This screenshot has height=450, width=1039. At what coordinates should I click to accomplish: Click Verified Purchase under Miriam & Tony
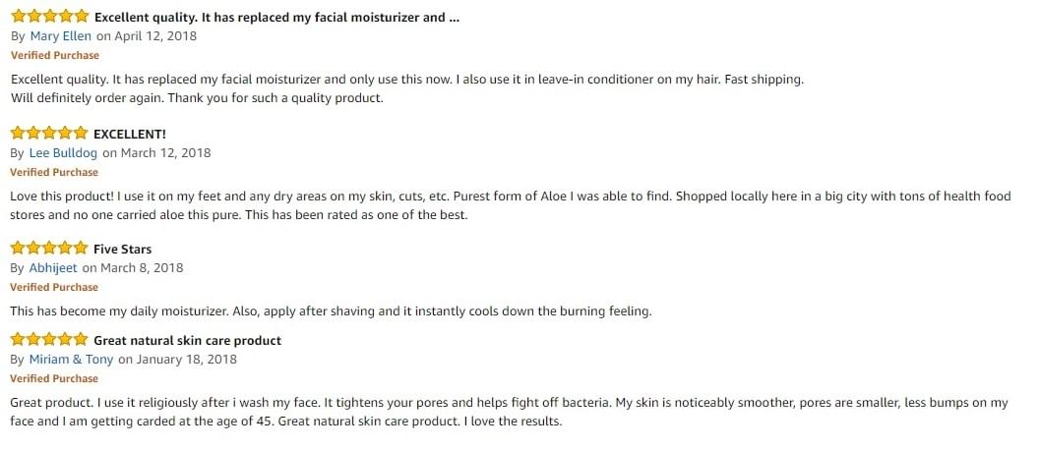pos(54,378)
